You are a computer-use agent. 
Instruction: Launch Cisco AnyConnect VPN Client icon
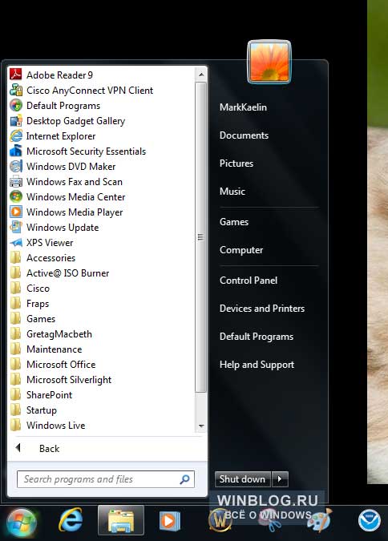pyautogui.click(x=16, y=90)
